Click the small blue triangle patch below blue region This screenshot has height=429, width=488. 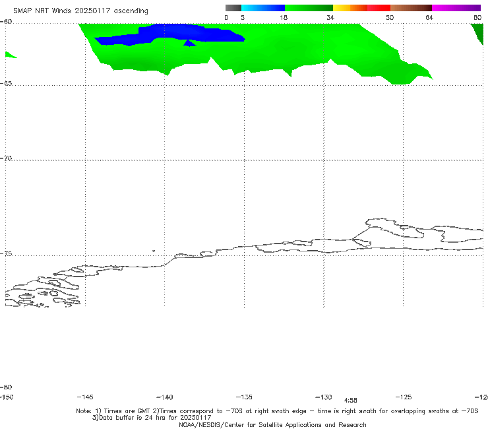(189, 44)
